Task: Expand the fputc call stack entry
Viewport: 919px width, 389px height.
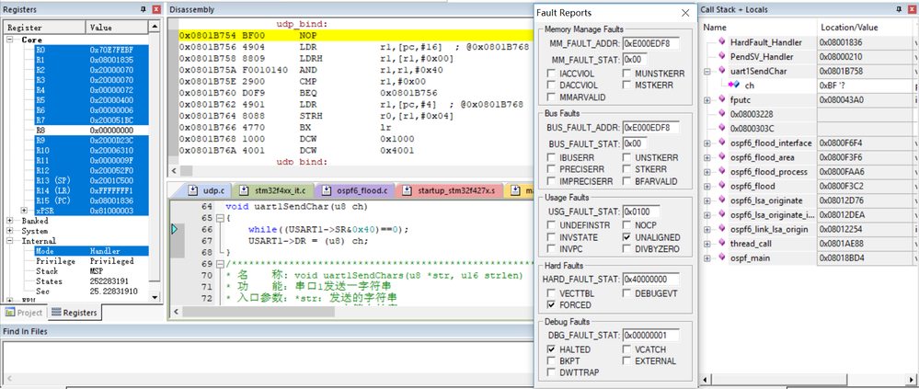Action: coord(707,98)
